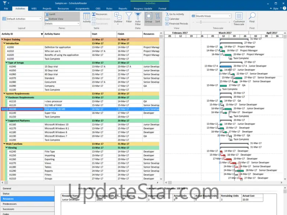287x215 pixels.
Task: Click Go to Activity
Action: pos(175,14)
